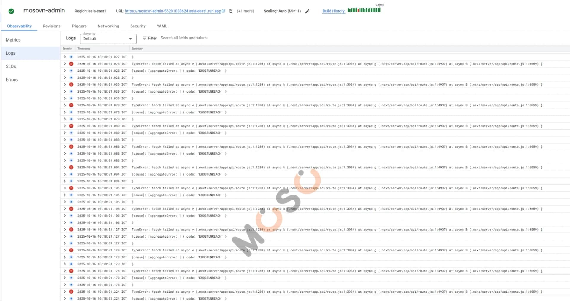The height and width of the screenshot is (301, 570).
Task: Expand the TypeError row at 10:18:01.078
Action: coord(64,105)
